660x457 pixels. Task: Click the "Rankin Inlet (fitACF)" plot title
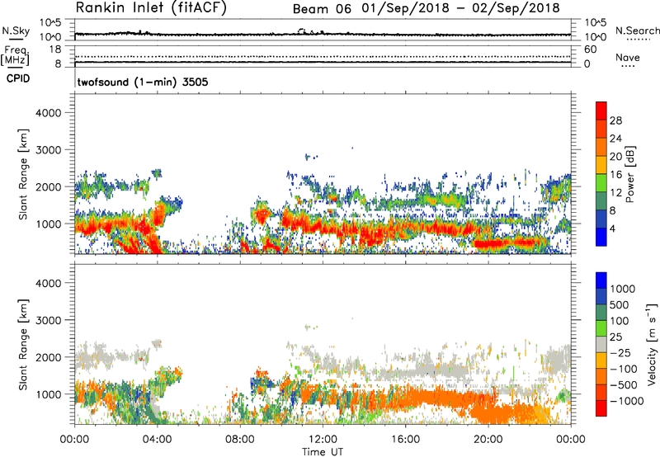coord(151,7)
